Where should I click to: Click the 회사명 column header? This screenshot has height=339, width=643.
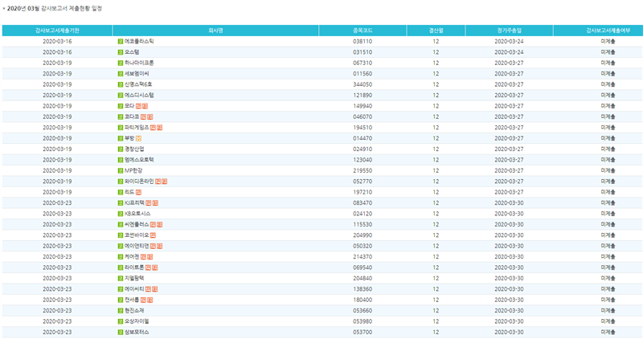(215, 31)
